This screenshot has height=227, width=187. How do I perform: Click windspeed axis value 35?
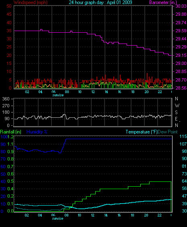(x=9, y=31)
